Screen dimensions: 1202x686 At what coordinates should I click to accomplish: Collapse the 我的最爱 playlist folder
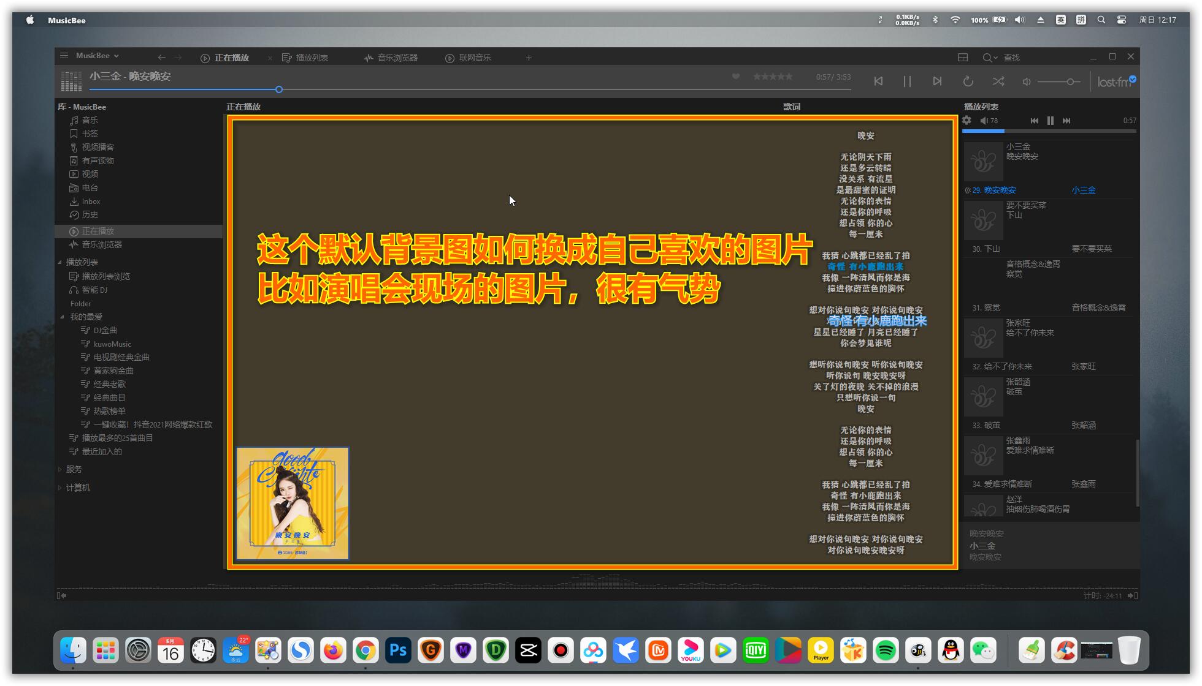click(62, 317)
